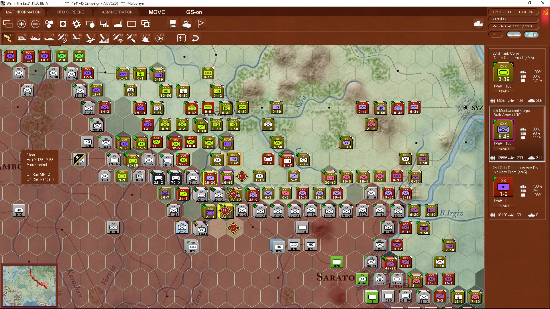This screenshot has width=550, height=309.
Task: Zoom in the map with plus icon
Action: tap(21, 24)
